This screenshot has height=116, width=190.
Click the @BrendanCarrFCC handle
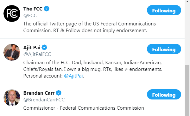click(44, 100)
